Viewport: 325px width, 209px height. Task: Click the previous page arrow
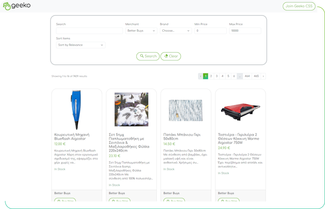coord(200,76)
